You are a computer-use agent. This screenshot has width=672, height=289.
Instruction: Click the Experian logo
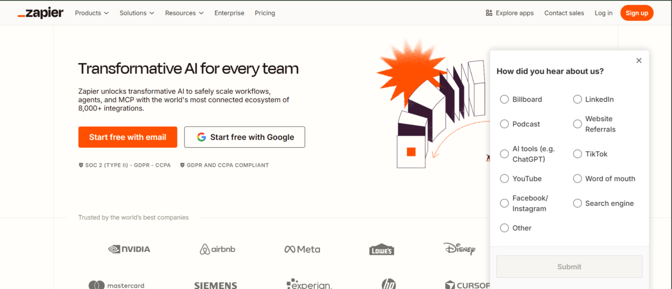(x=309, y=284)
